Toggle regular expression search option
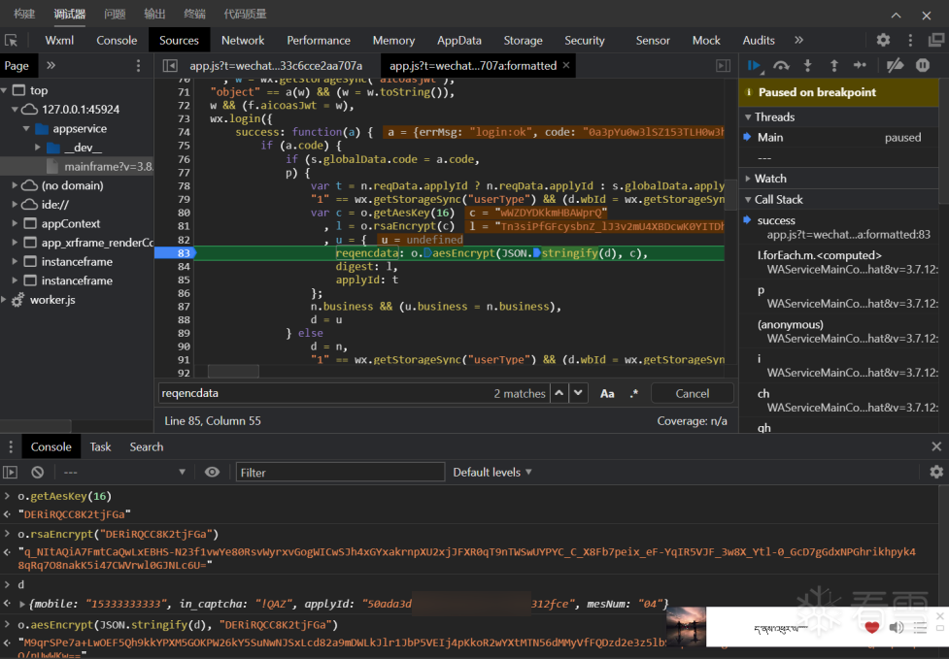This screenshot has height=659, width=949. pos(633,393)
